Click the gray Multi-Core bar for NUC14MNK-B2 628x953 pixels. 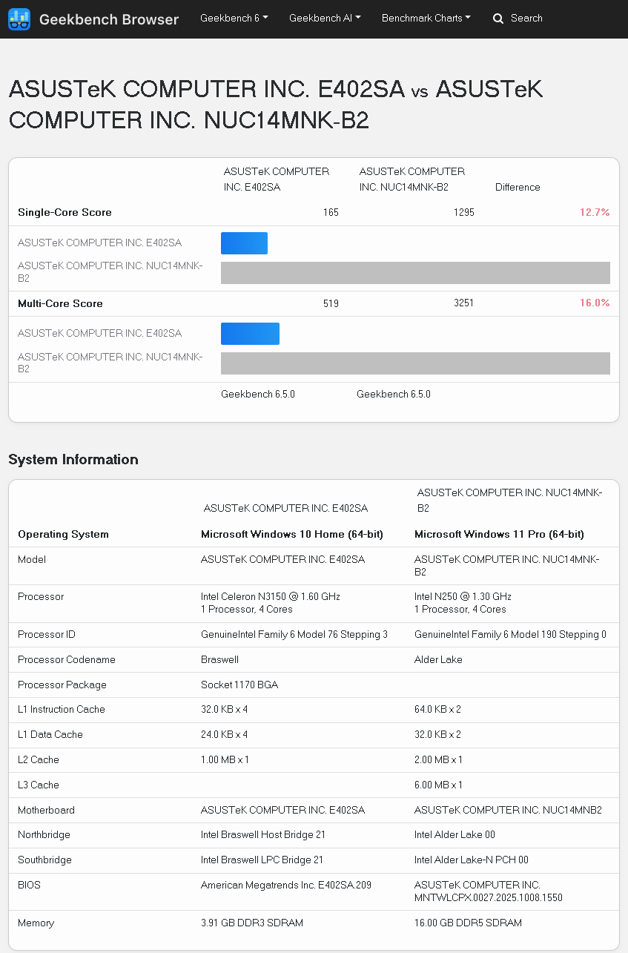click(x=415, y=363)
